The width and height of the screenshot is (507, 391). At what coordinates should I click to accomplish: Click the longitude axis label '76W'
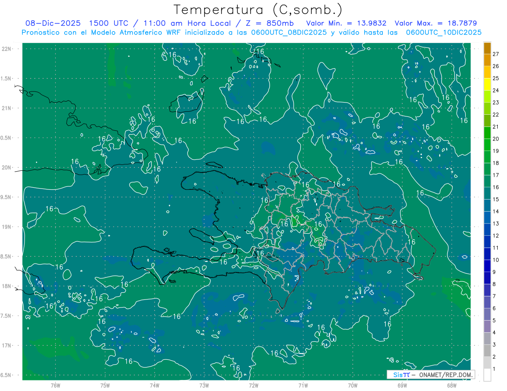click(x=55, y=386)
